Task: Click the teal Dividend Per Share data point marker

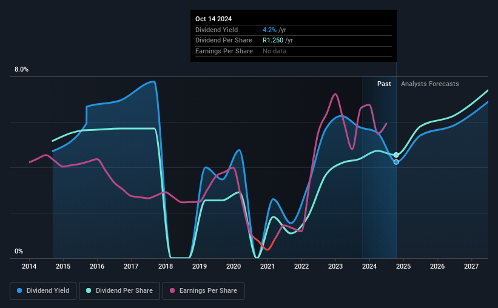Action: point(396,155)
